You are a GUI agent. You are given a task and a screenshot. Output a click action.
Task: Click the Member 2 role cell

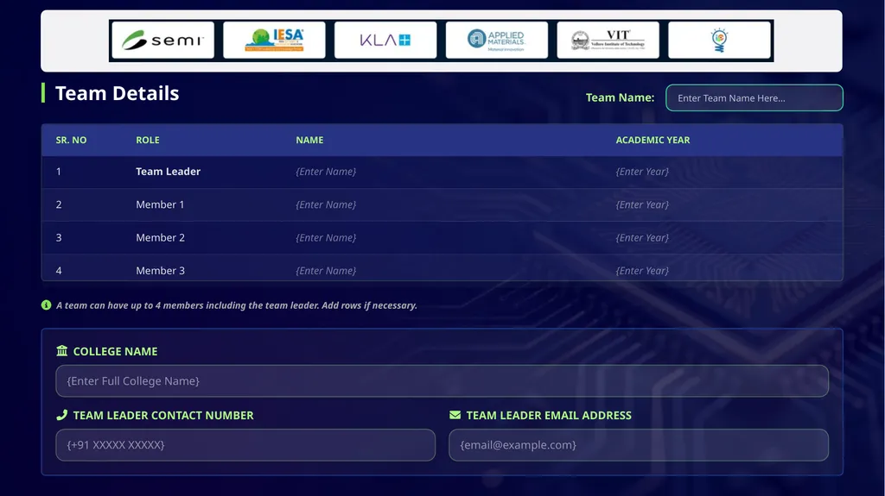pos(160,238)
